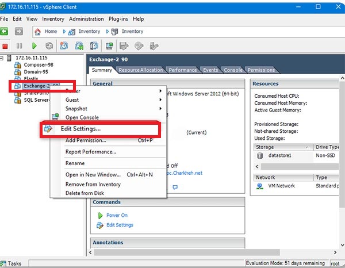
Task: Click the second Inventory breadcrumb arrow
Action: (108, 32)
